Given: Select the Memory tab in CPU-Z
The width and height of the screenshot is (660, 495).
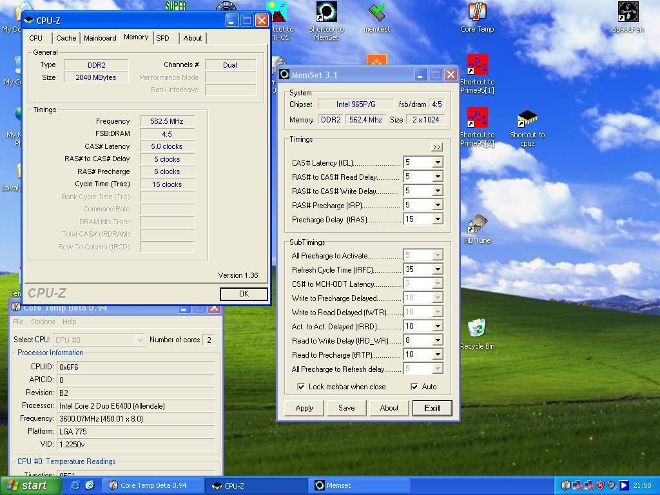Looking at the screenshot, I should coord(136,37).
